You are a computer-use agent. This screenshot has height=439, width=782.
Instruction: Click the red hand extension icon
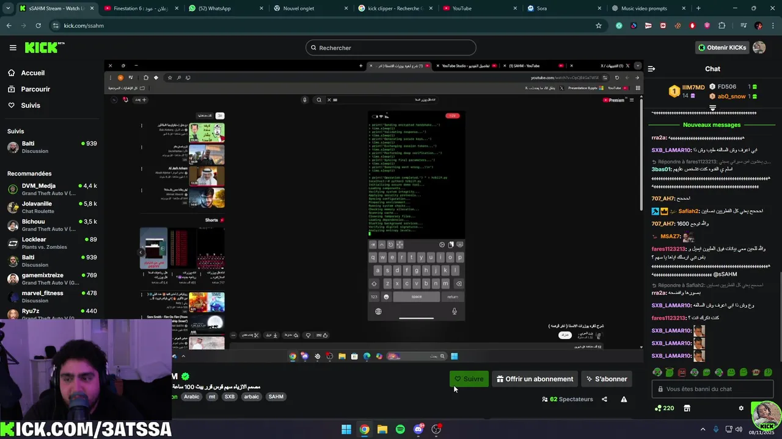point(693,26)
